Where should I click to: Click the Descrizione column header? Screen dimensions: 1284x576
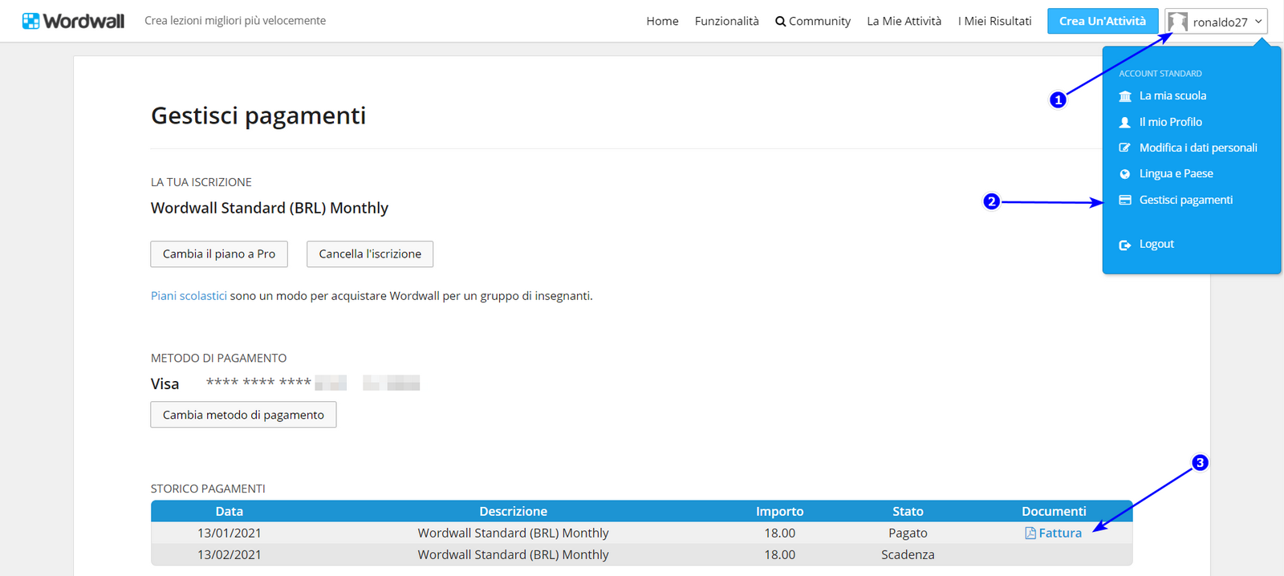click(x=513, y=512)
